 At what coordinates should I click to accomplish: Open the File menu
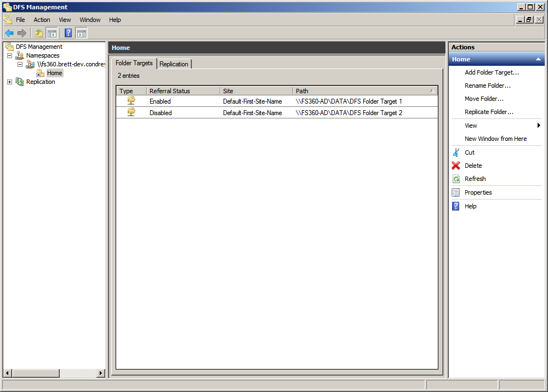[20, 20]
